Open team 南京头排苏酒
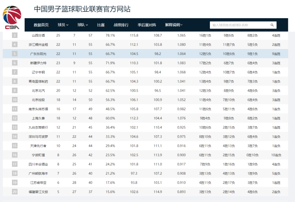The image size is (295, 202). tap(38, 109)
